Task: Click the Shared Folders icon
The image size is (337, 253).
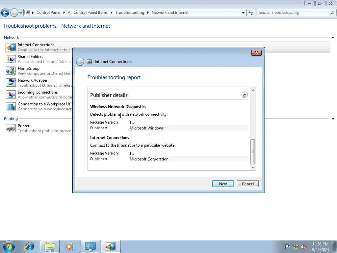Action: tap(11, 59)
